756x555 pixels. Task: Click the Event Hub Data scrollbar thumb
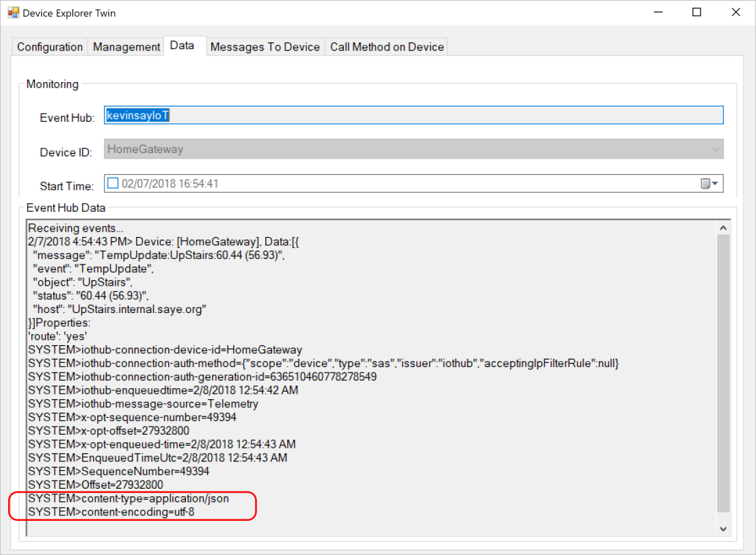point(723,373)
